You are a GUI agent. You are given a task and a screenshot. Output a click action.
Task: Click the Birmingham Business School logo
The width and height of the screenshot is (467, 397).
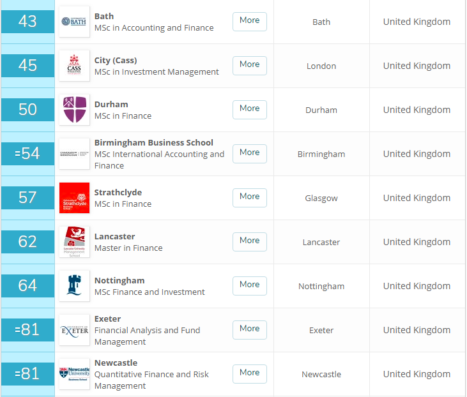coord(74,154)
